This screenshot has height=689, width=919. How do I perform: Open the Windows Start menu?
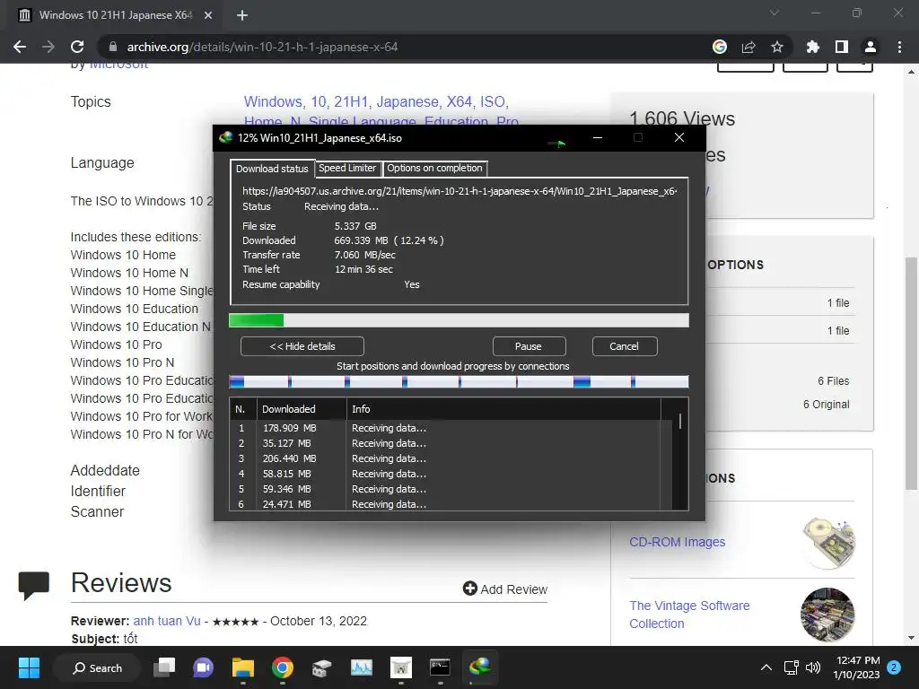pos(29,667)
